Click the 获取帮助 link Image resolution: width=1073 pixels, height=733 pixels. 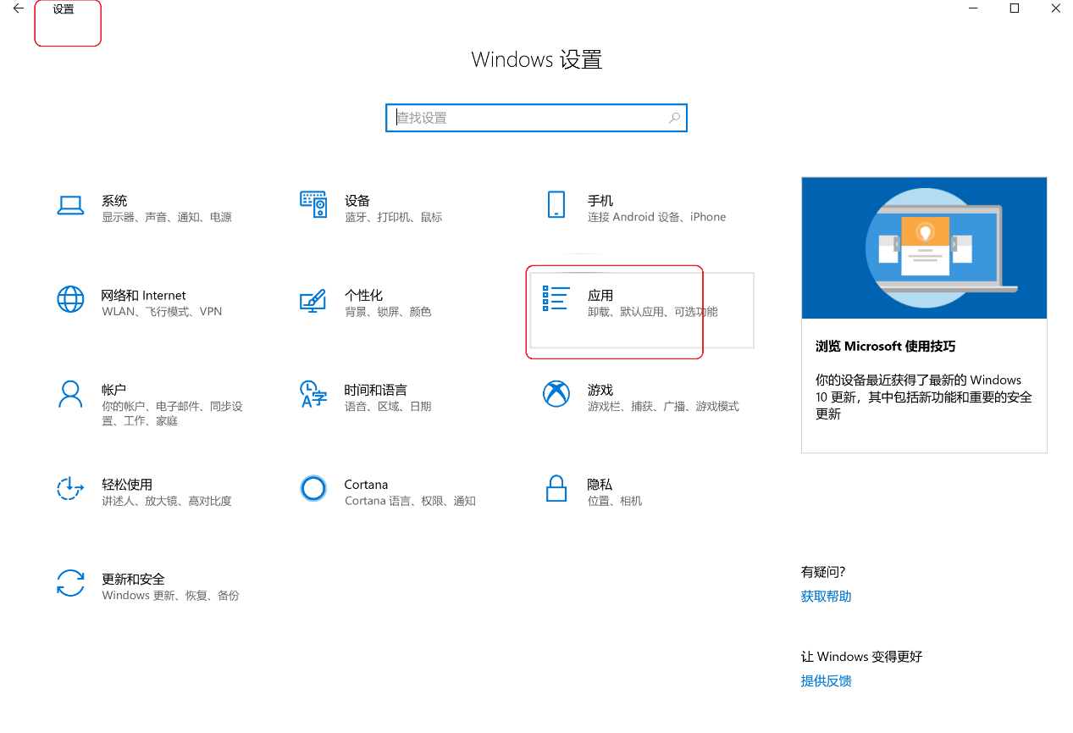click(826, 597)
